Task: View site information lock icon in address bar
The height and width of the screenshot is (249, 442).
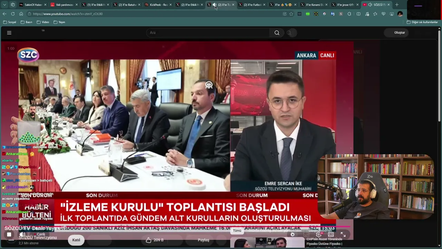Action: coord(30,14)
